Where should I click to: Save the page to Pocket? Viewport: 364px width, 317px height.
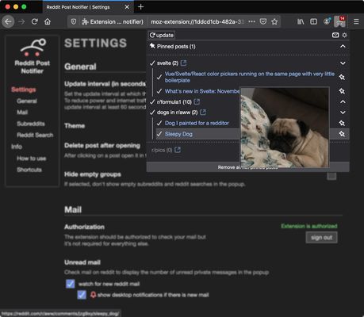click(263, 21)
